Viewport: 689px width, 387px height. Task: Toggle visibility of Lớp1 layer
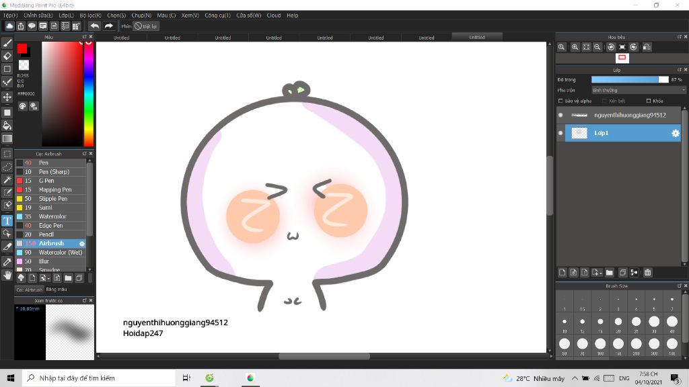[560, 133]
